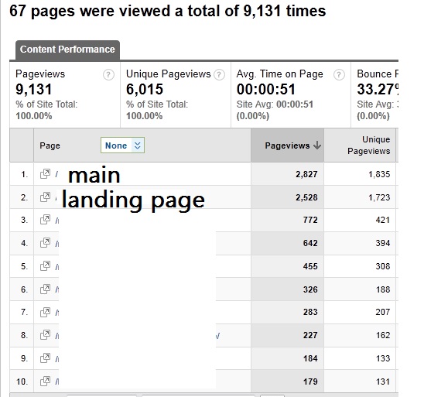The image size is (424, 397).
Task: Click the Bounce Rate metric summary
Action: 374,95
